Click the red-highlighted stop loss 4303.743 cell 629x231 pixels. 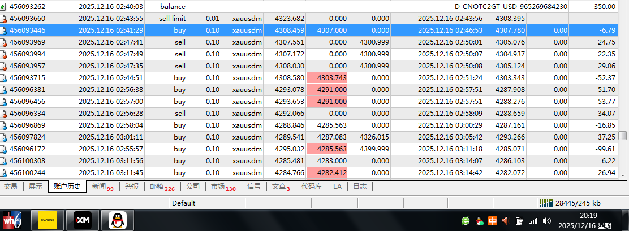pyautogui.click(x=326, y=78)
